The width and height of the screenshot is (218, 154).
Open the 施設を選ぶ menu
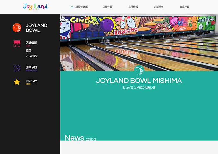click(x=81, y=7)
